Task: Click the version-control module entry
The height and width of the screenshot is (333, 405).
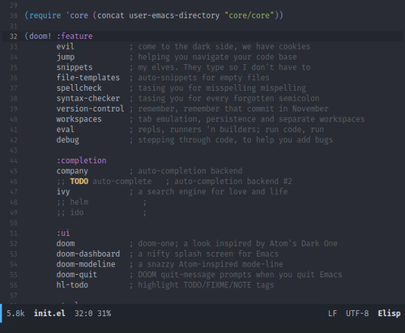Action: pyautogui.click(x=90, y=109)
